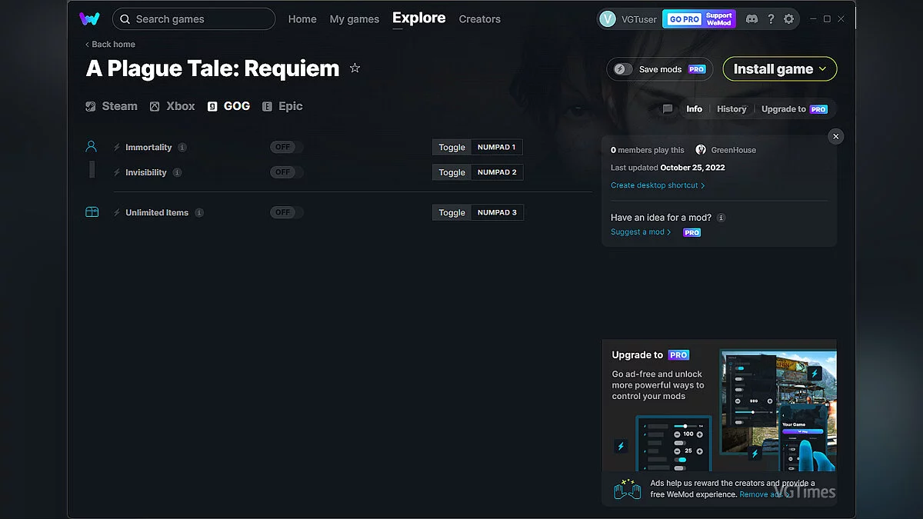Click the Upgrade to PRO ad preview image
Viewport: 923px width, 519px height.
coord(778,410)
